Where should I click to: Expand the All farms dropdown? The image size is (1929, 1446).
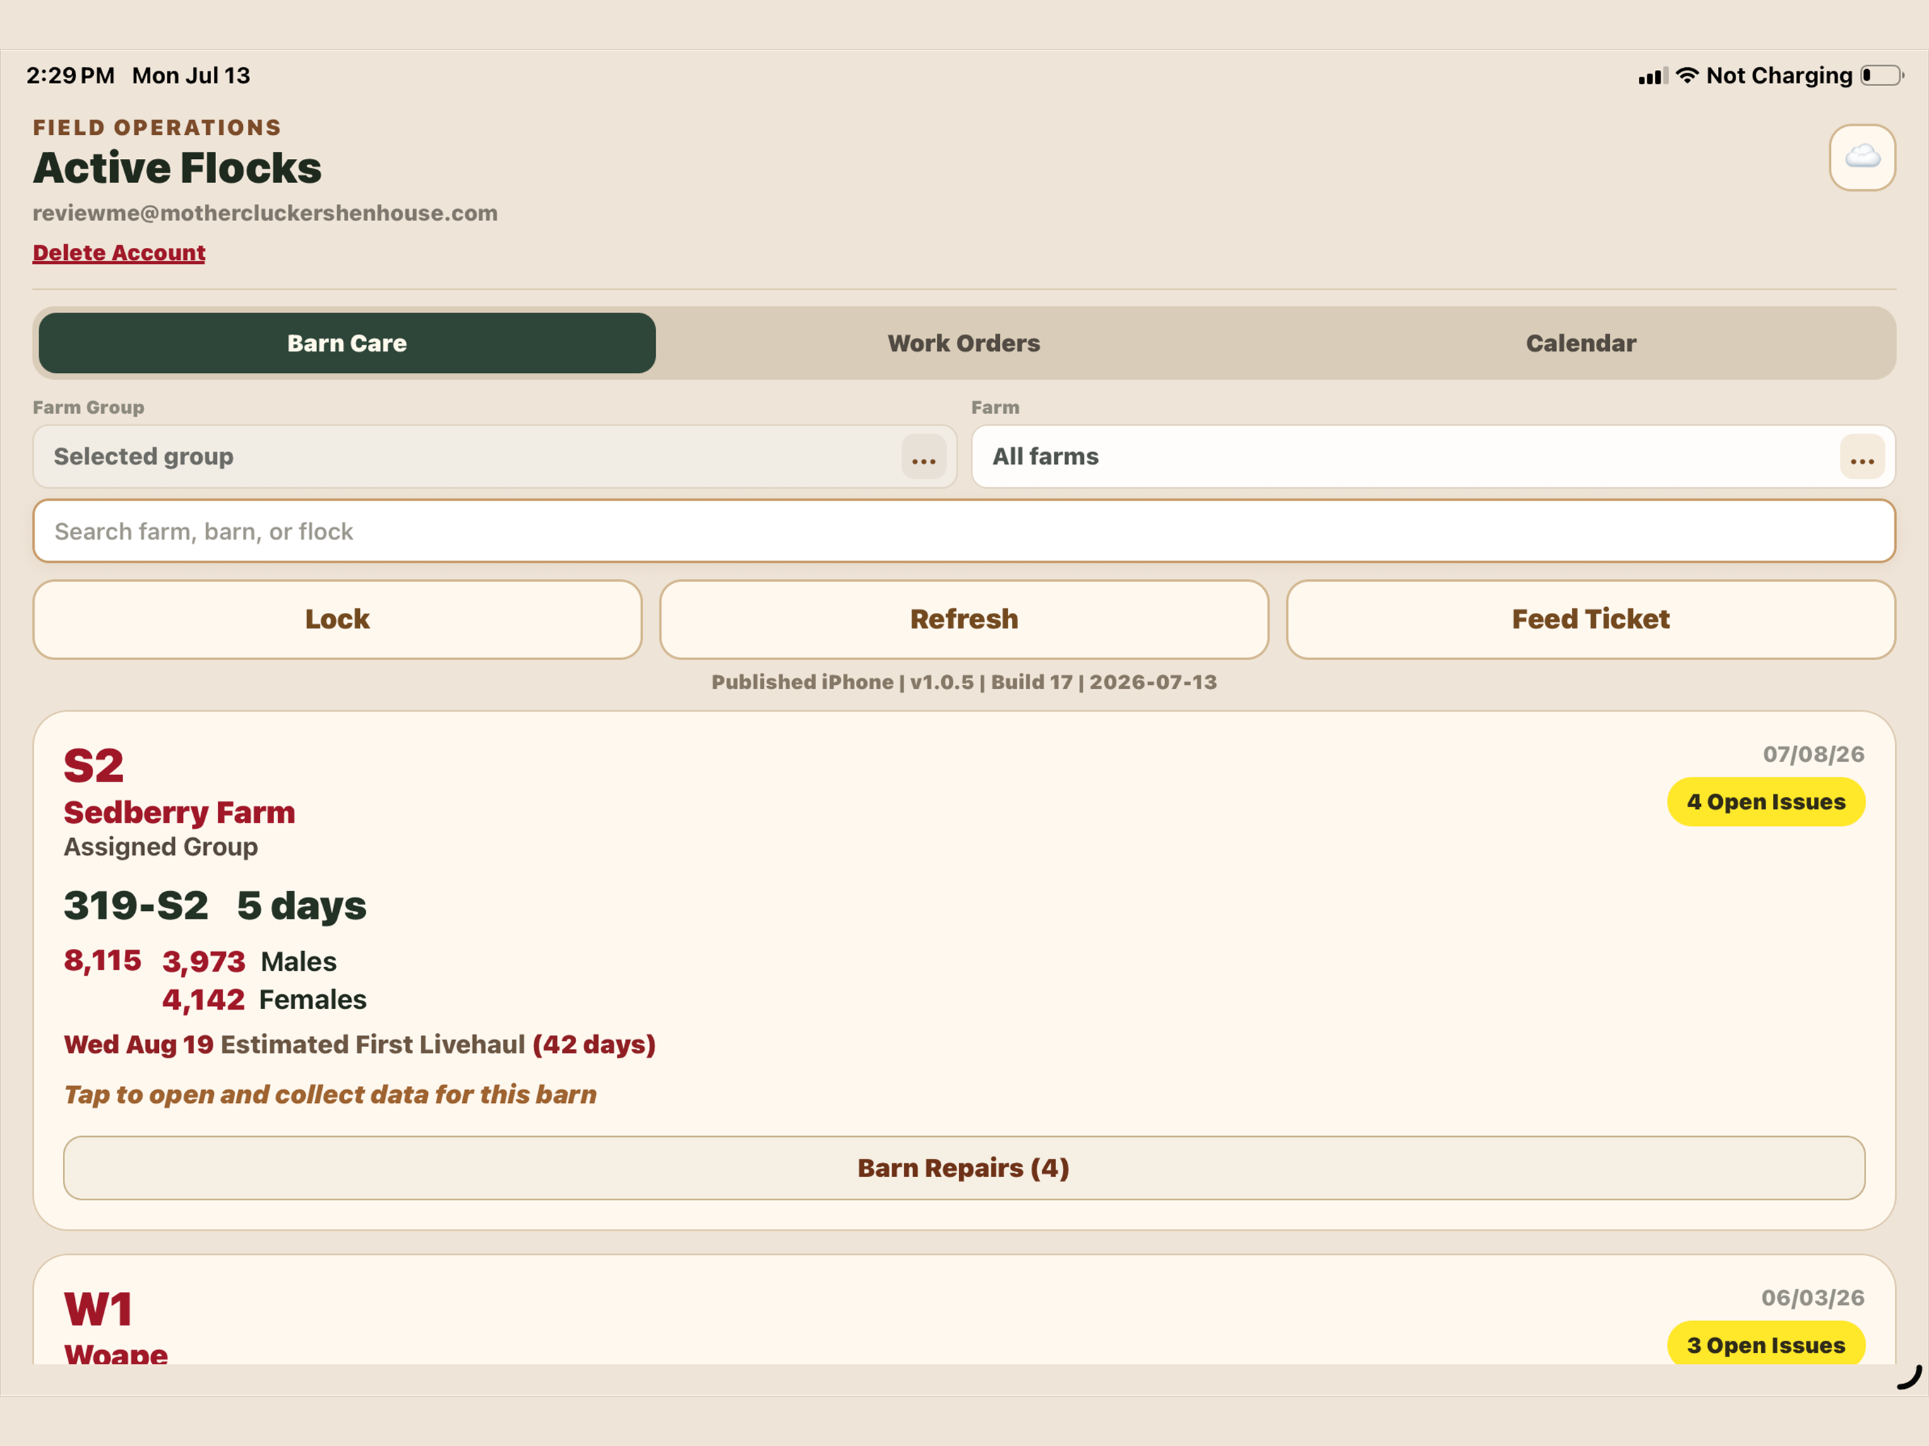pyautogui.click(x=1433, y=457)
